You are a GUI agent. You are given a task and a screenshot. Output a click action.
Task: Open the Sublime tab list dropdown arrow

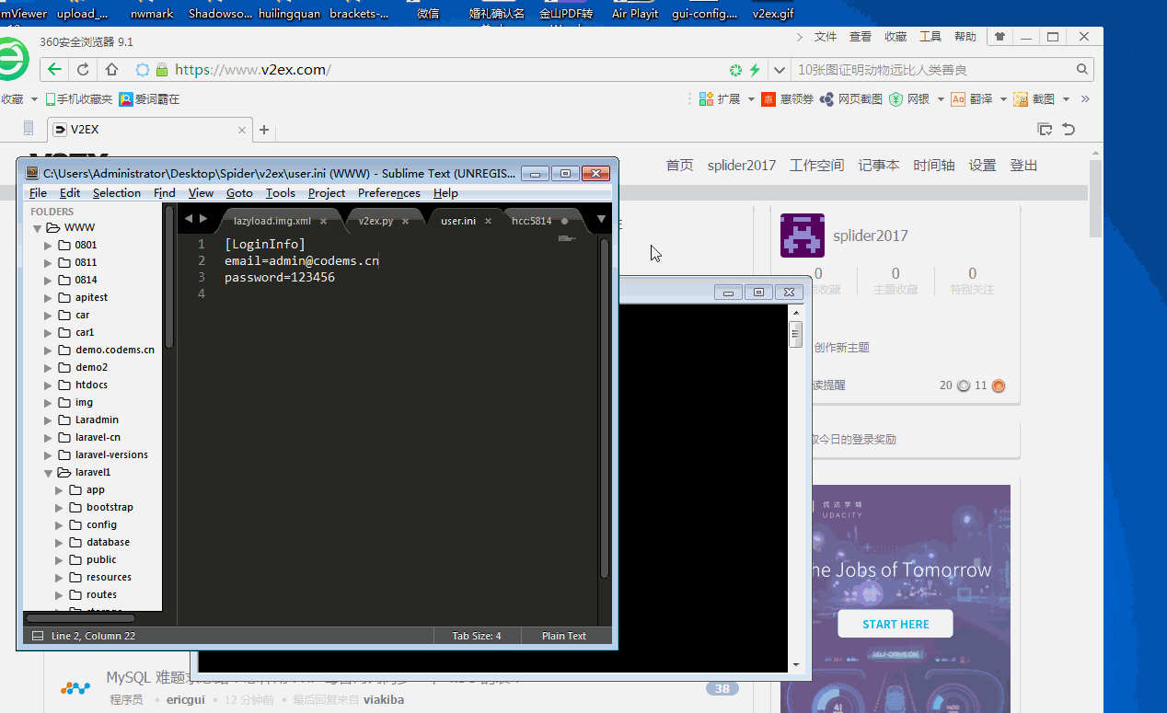(x=601, y=219)
